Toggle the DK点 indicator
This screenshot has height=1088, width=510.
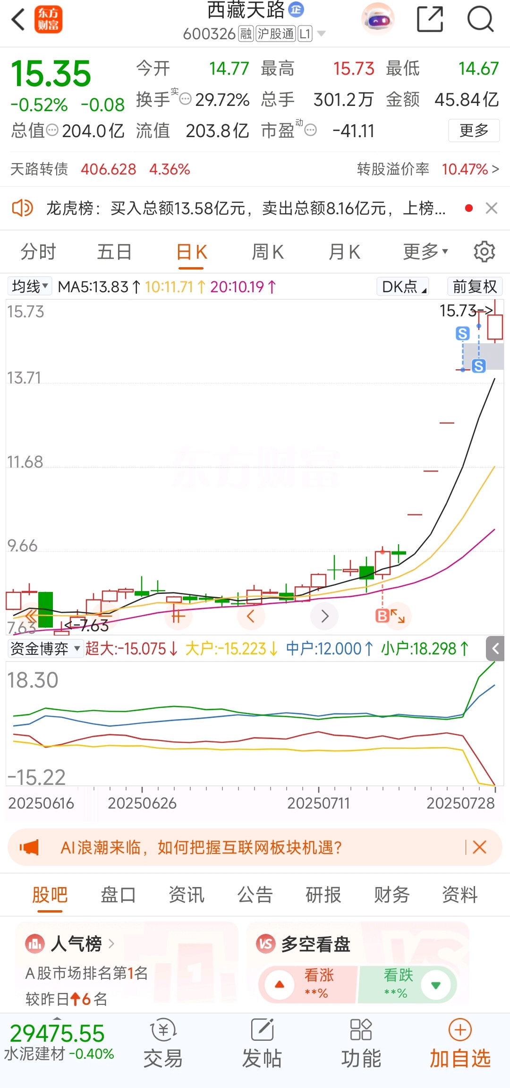click(x=403, y=287)
